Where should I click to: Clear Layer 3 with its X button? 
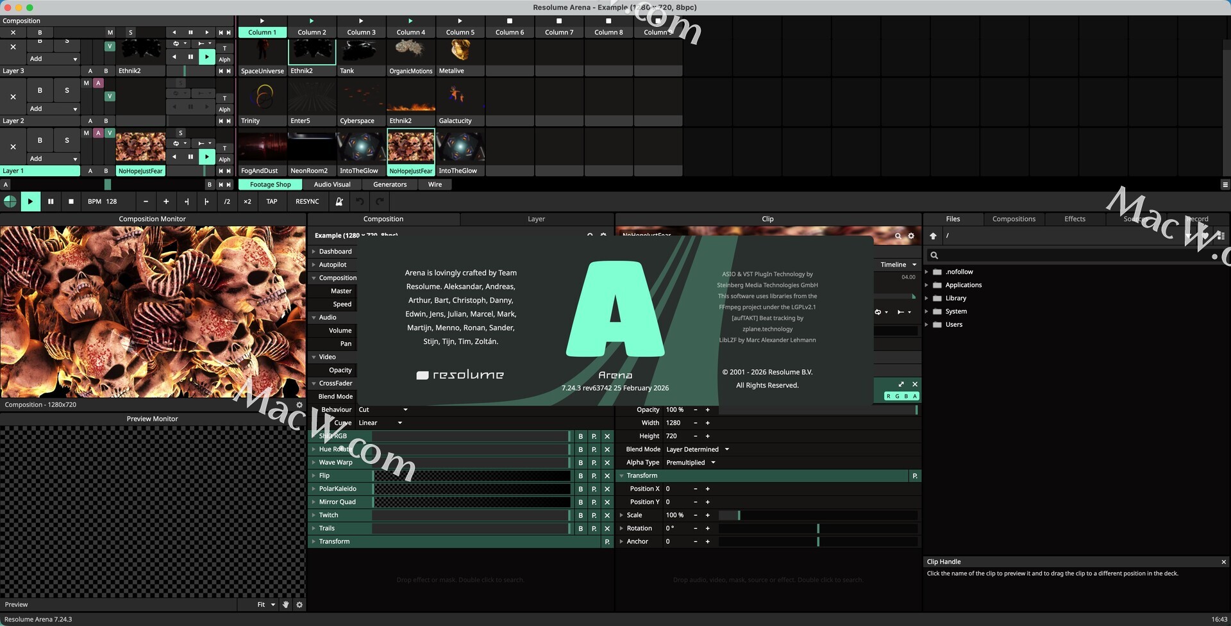pos(13,47)
